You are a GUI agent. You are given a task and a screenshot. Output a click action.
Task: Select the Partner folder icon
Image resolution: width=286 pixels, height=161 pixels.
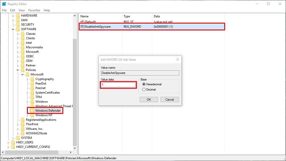[23, 65]
